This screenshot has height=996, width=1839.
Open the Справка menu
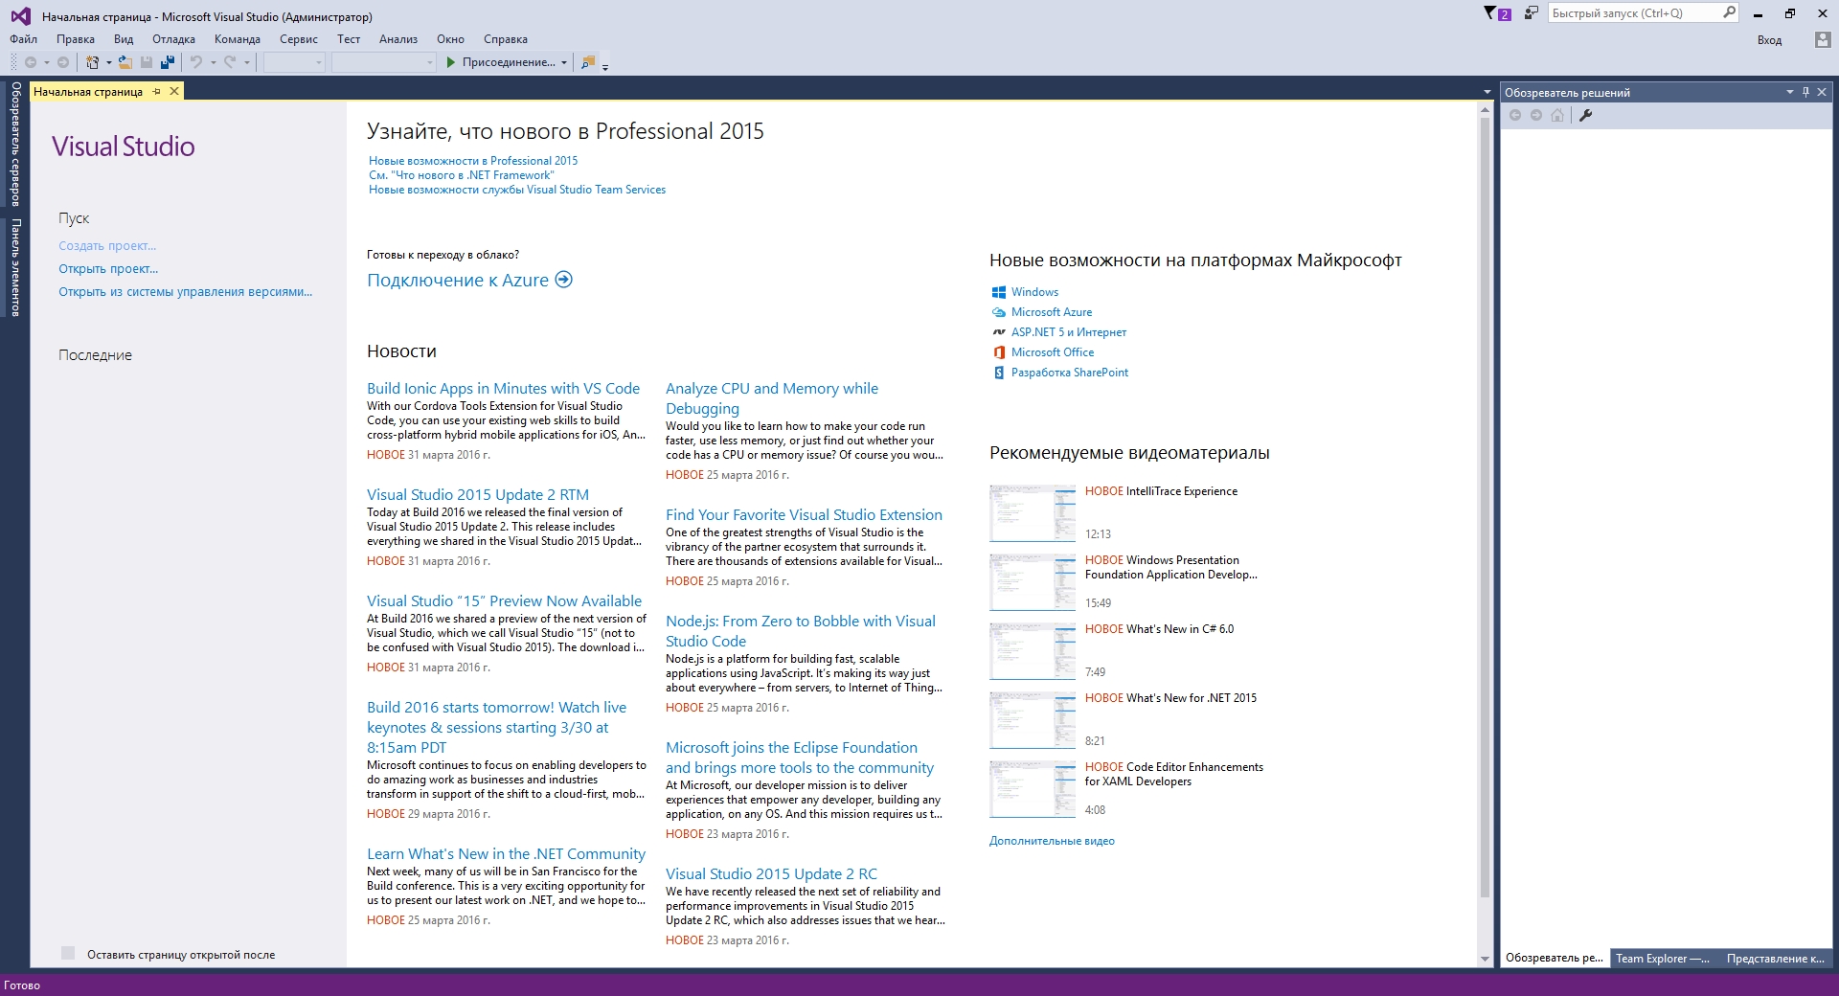click(x=506, y=39)
